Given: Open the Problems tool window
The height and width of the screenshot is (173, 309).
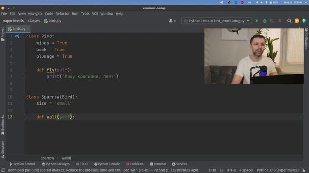Looking at the screenshot, I should coord(135,164).
